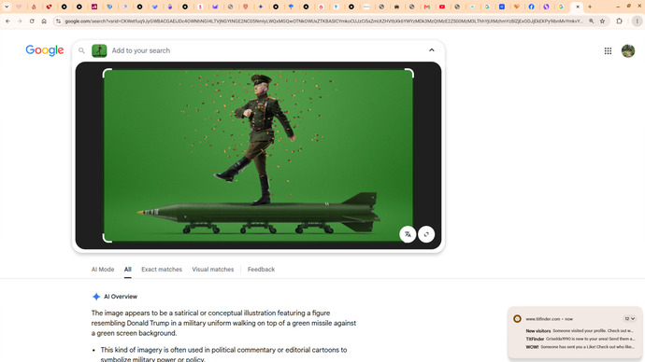This screenshot has height=362, width=645.
Task: Switch to the YouTube tab
Action: (x=442, y=7)
